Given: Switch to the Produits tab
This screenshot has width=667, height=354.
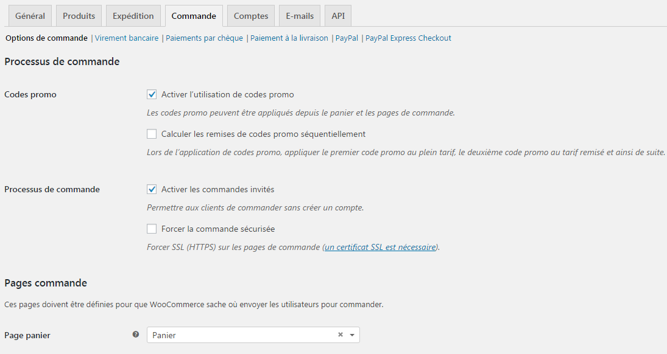Looking at the screenshot, I should pyautogui.click(x=79, y=15).
